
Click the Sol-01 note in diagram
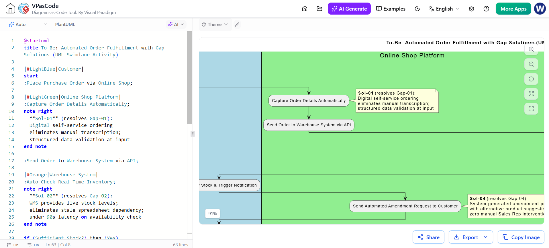[397, 101]
